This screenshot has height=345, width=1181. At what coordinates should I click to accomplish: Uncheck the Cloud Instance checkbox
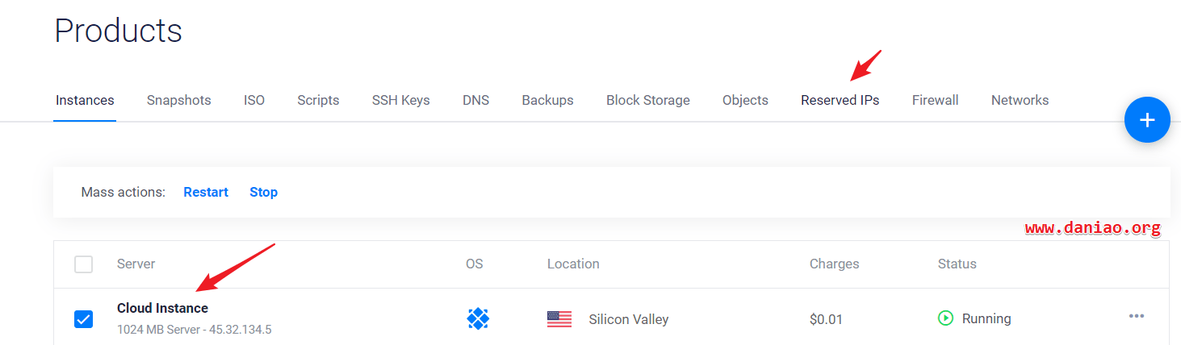[83, 319]
